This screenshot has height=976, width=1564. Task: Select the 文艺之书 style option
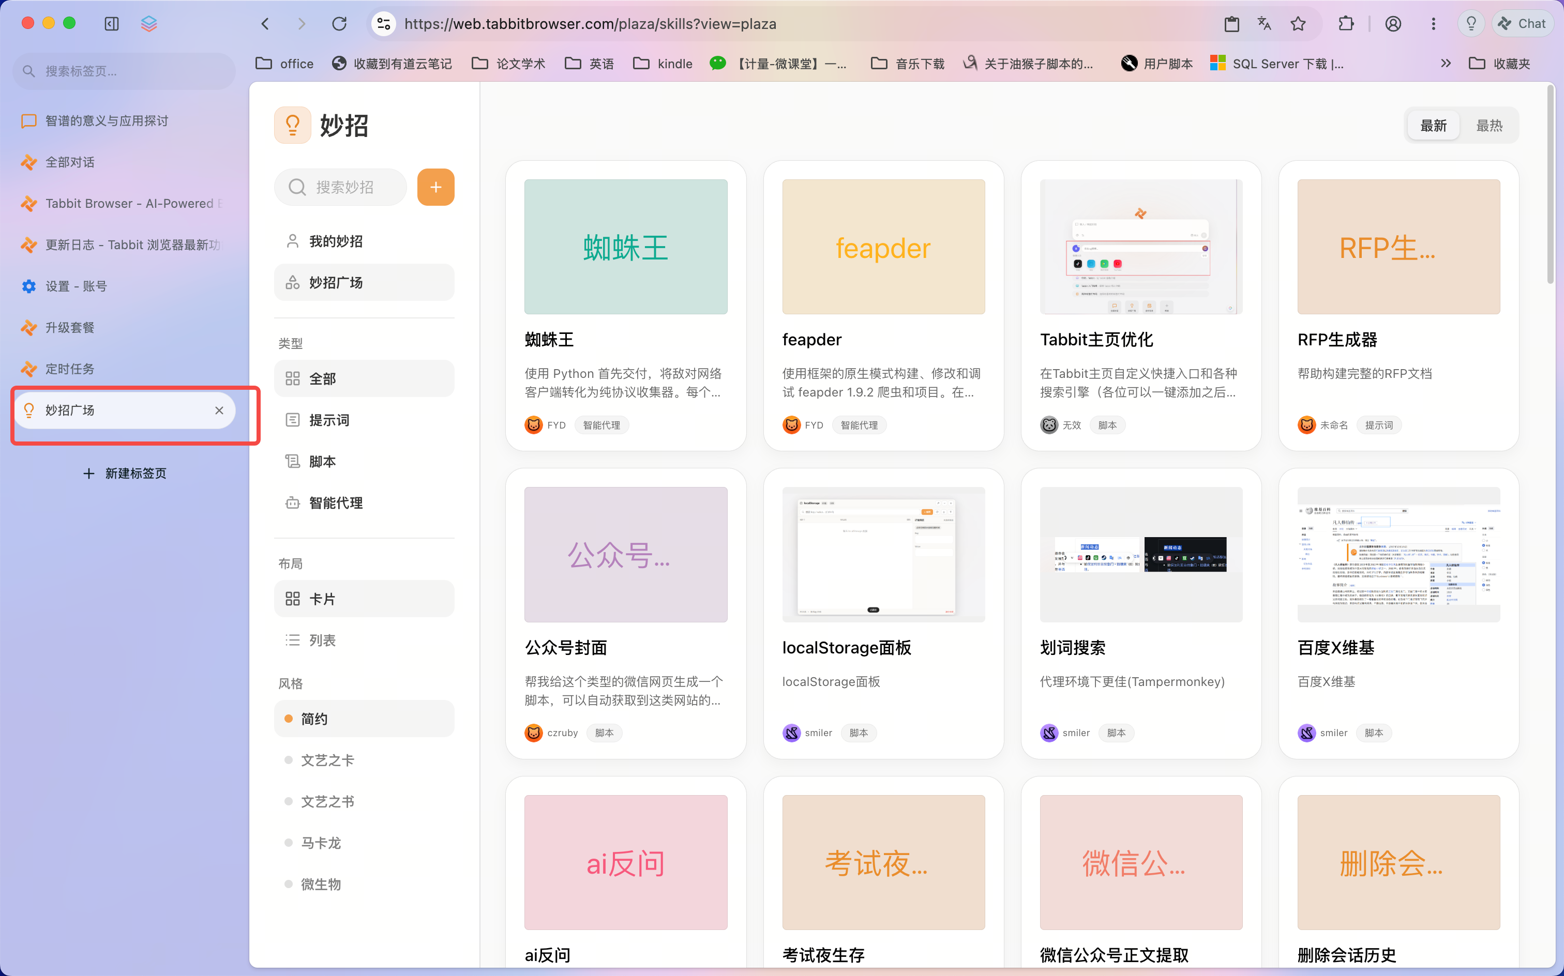pyautogui.click(x=364, y=801)
